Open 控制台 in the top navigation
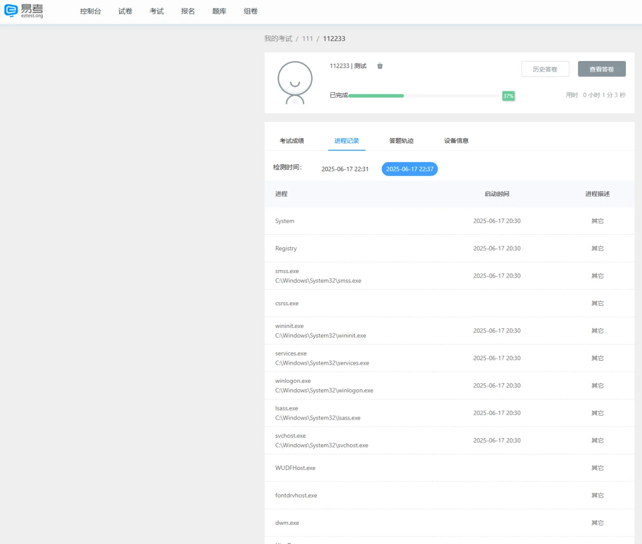 tap(91, 11)
